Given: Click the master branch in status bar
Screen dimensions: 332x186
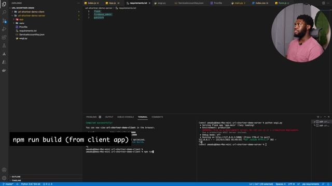Looking at the screenshot, I should 8,184.
